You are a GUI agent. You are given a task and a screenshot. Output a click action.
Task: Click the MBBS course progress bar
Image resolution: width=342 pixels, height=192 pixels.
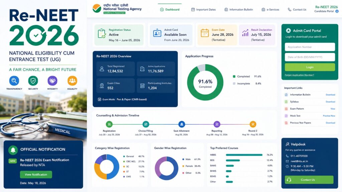pos(244,155)
